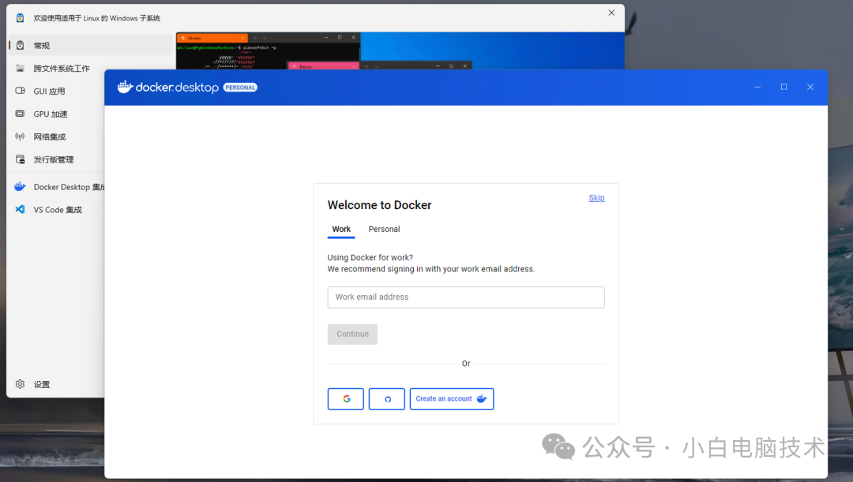
Task: Click the Docker Desktop whale logo
Action: [125, 87]
